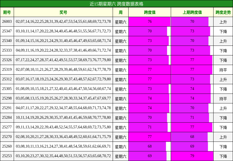This screenshot has width=233, height=161.
Task: Click the 星期六 cell in the first row
Action: tap(121, 21)
